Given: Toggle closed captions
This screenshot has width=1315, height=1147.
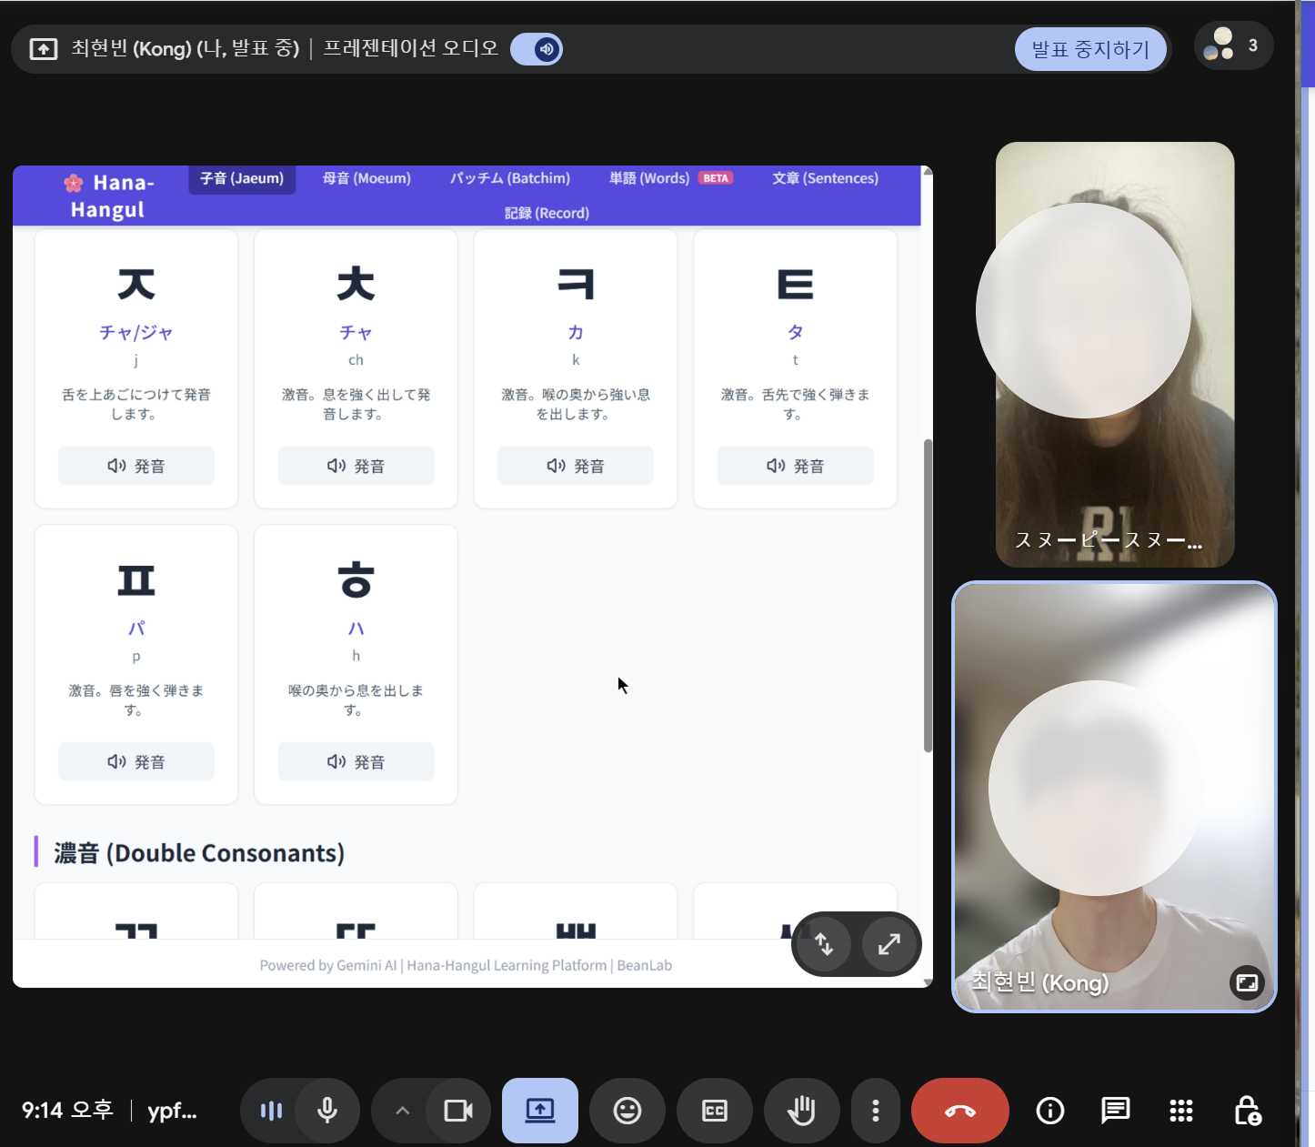Looking at the screenshot, I should click(715, 1111).
